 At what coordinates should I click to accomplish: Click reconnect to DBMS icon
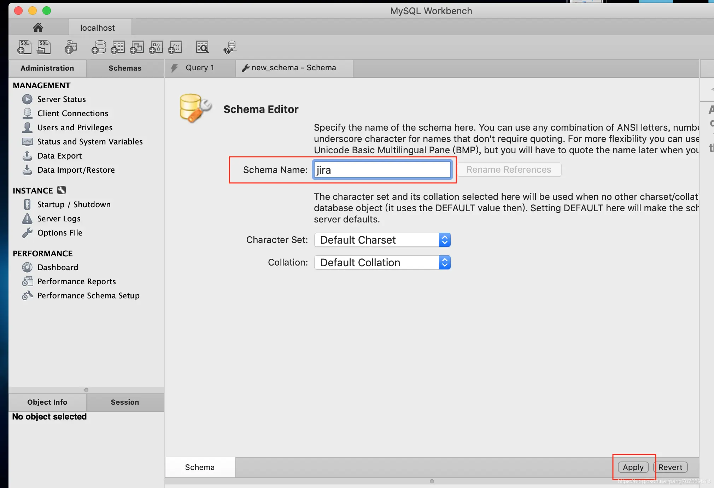click(230, 47)
